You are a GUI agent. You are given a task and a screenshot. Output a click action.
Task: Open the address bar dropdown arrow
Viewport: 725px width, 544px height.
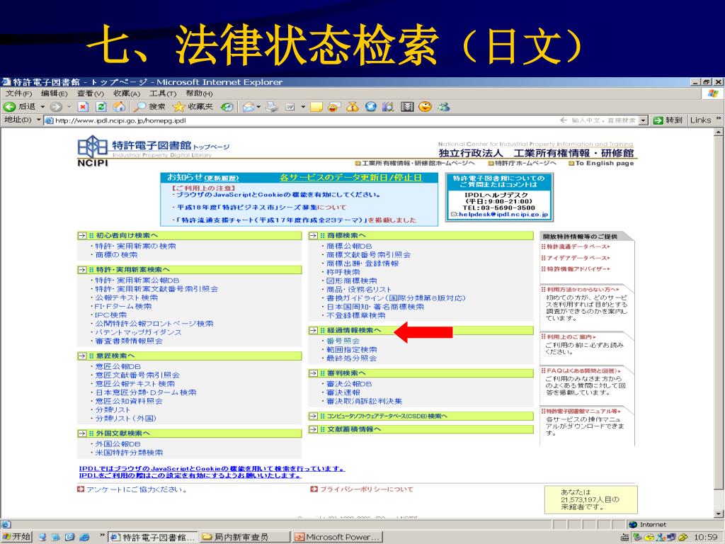(x=643, y=120)
